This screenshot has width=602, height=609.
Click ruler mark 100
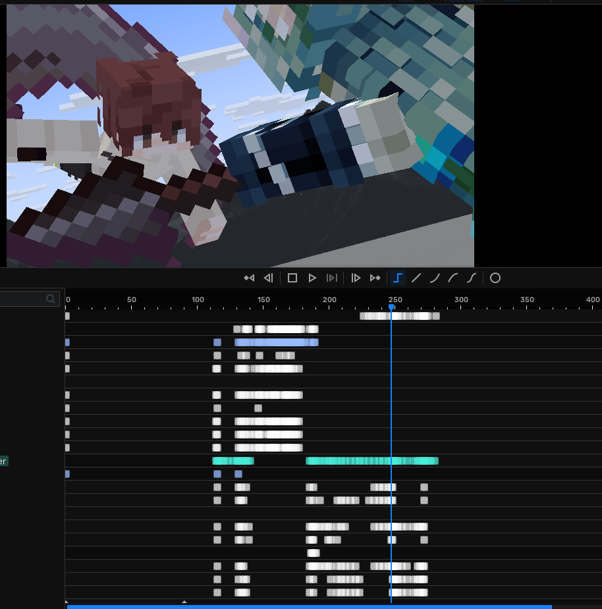[198, 300]
